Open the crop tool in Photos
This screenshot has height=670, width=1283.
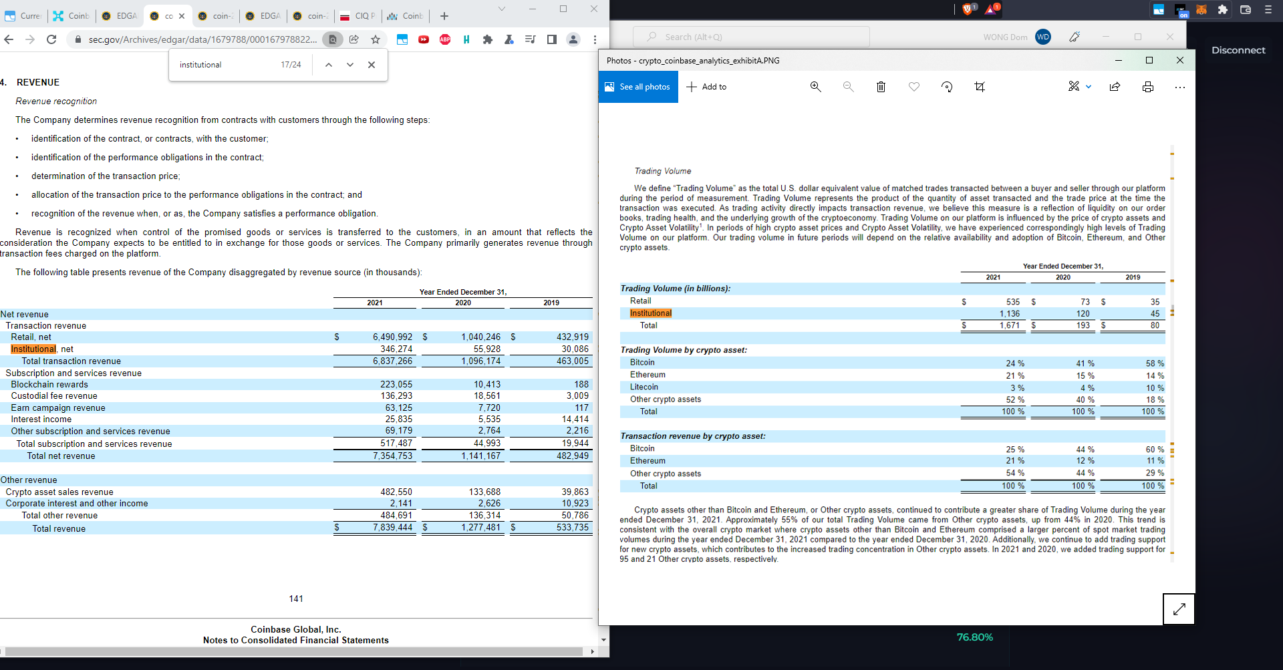tap(979, 87)
